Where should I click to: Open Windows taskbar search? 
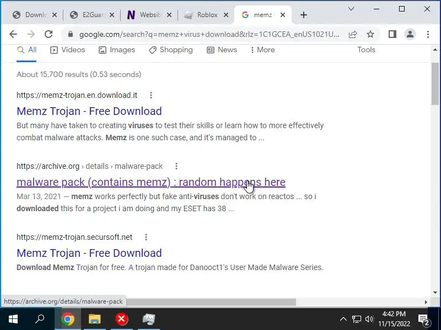(40, 319)
